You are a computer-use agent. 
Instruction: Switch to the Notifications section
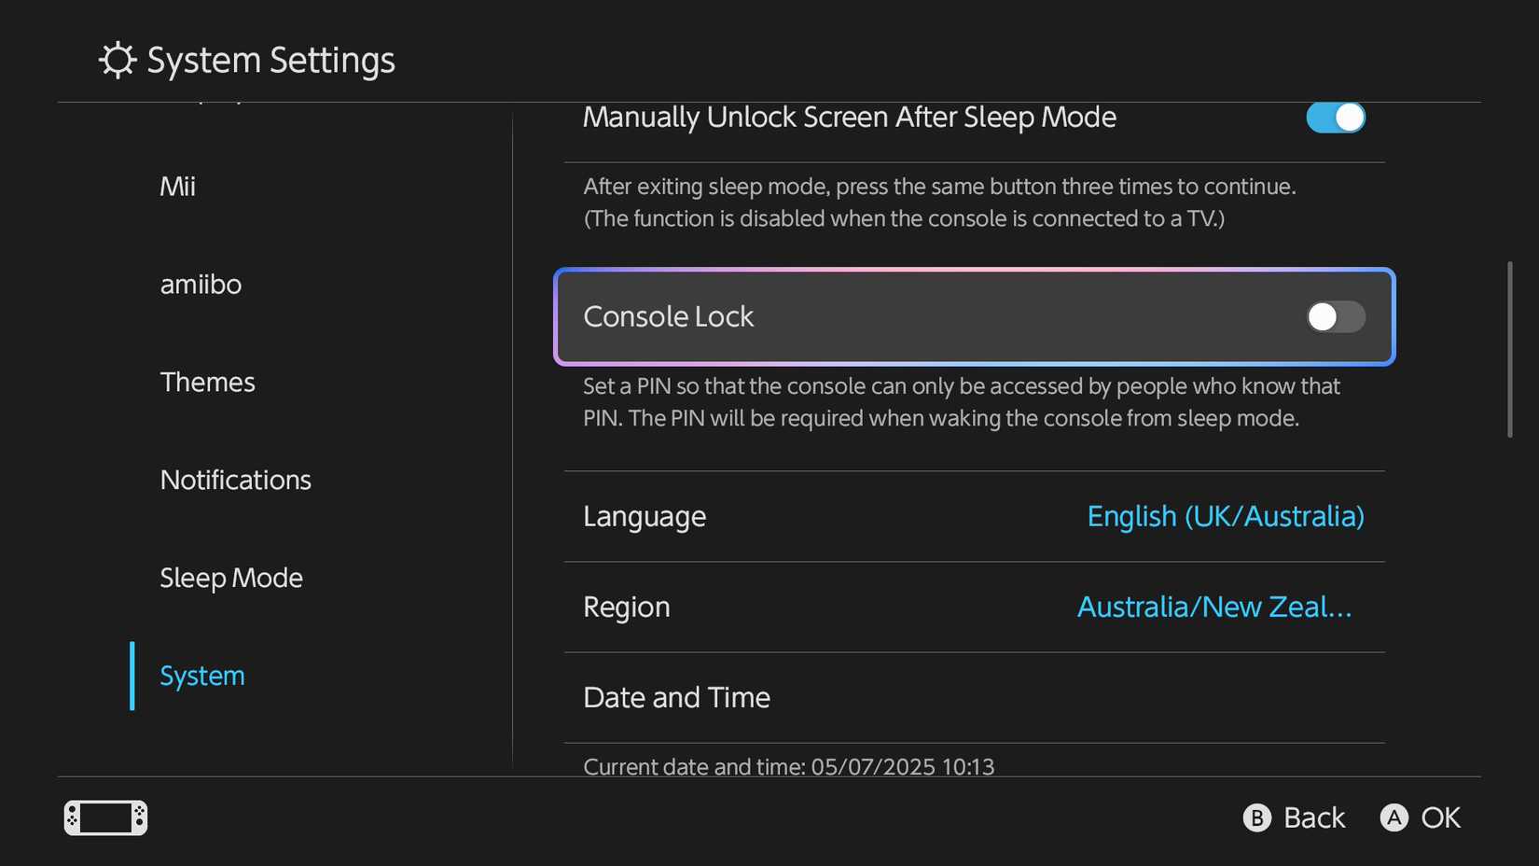tap(235, 480)
